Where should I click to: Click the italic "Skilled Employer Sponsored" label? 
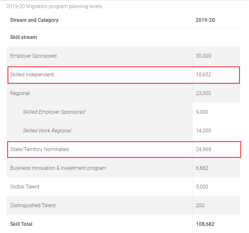(x=54, y=112)
